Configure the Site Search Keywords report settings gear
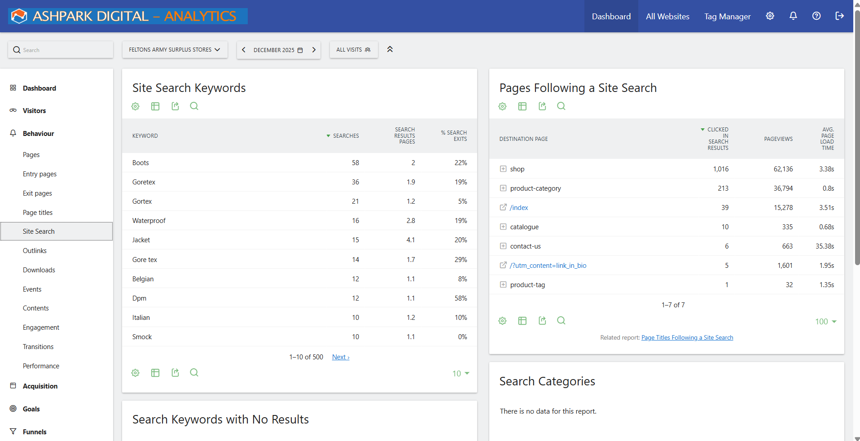The width and height of the screenshot is (860, 441). click(x=135, y=106)
